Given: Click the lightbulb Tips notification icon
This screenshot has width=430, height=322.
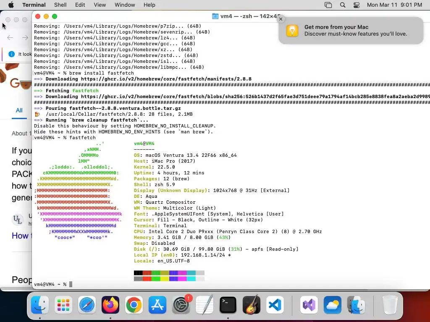Looking at the screenshot, I should pos(292,30).
